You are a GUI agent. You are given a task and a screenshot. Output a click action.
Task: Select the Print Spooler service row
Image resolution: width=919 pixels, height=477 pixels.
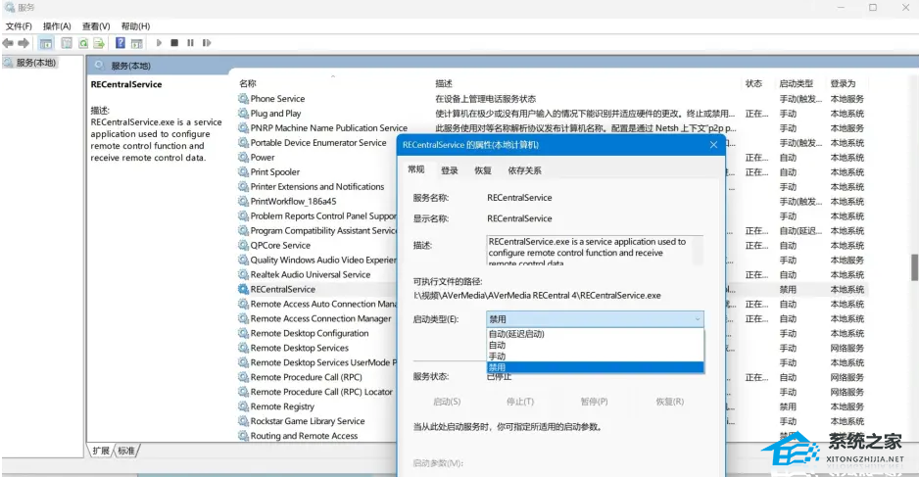[316, 171]
